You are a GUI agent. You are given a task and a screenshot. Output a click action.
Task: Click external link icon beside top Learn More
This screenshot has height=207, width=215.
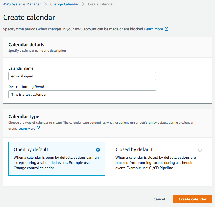pos(166,29)
